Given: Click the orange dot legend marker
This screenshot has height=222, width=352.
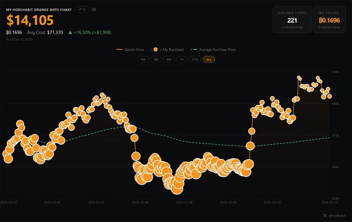Looking at the screenshot, I should (x=155, y=50).
